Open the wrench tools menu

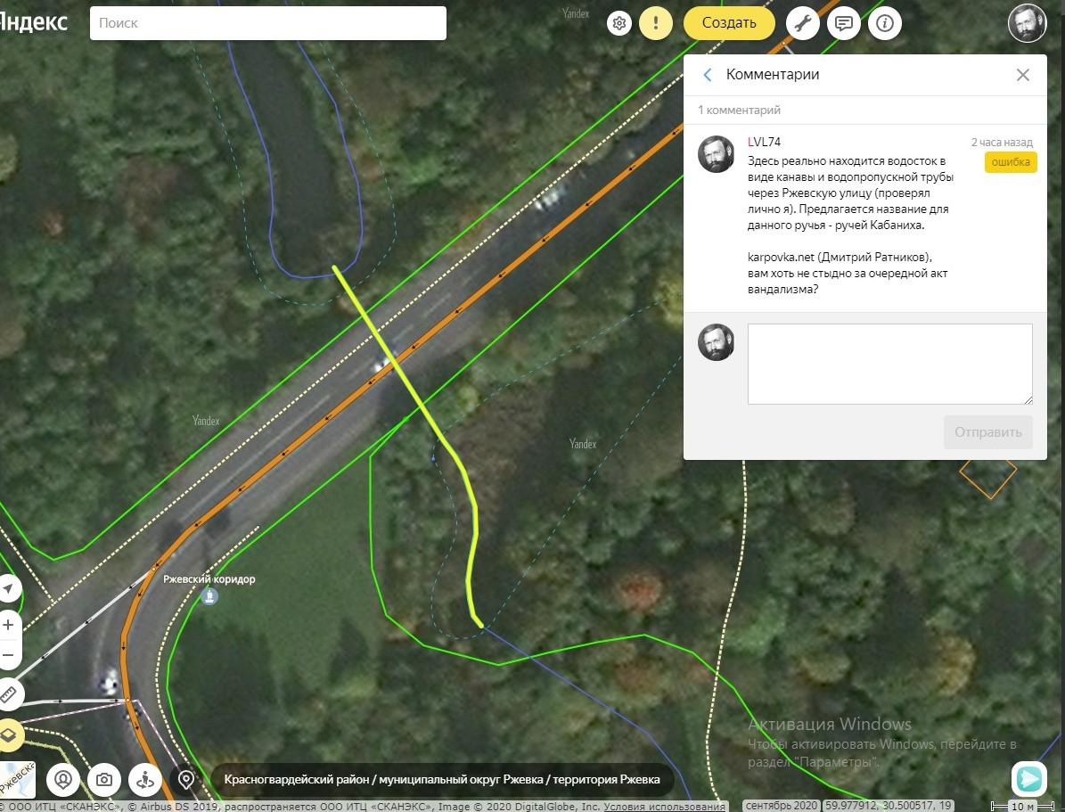(802, 23)
